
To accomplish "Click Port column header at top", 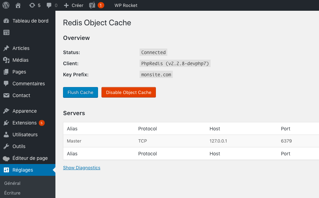I will point(285,129).
